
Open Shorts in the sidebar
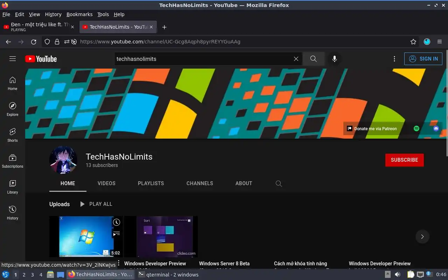13,135
